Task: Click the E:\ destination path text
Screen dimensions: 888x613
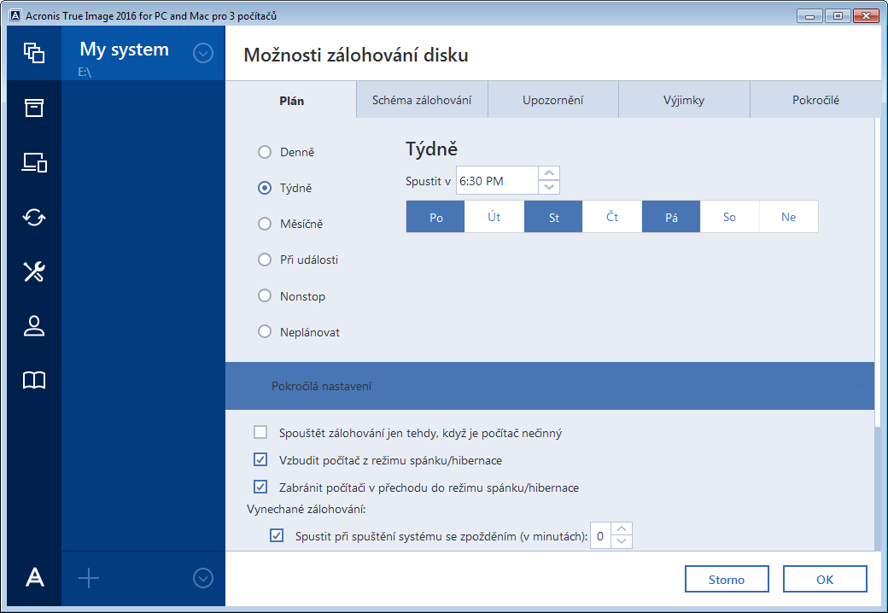Action: 85,72
